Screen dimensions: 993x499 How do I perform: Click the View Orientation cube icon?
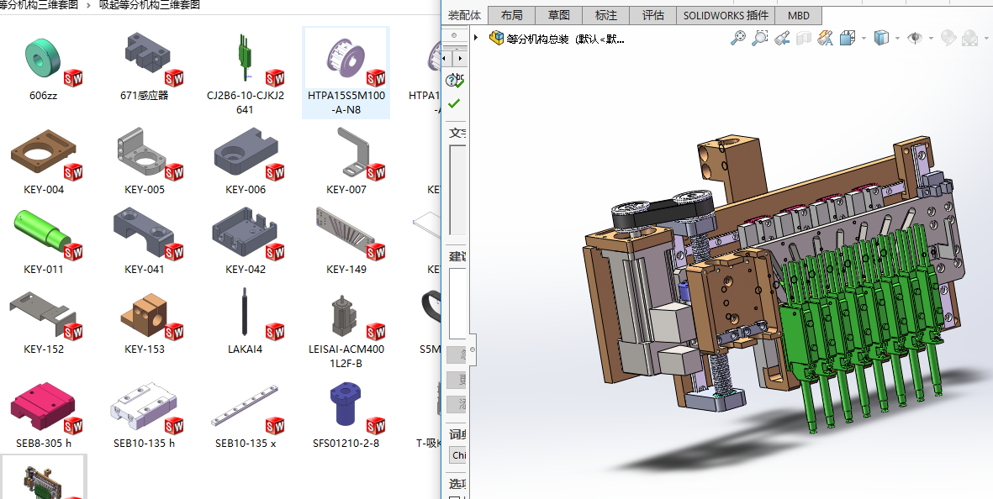point(846,38)
